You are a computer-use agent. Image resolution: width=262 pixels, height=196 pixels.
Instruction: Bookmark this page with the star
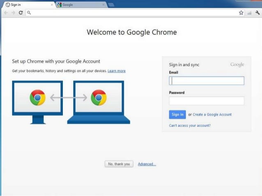[x=241, y=13]
